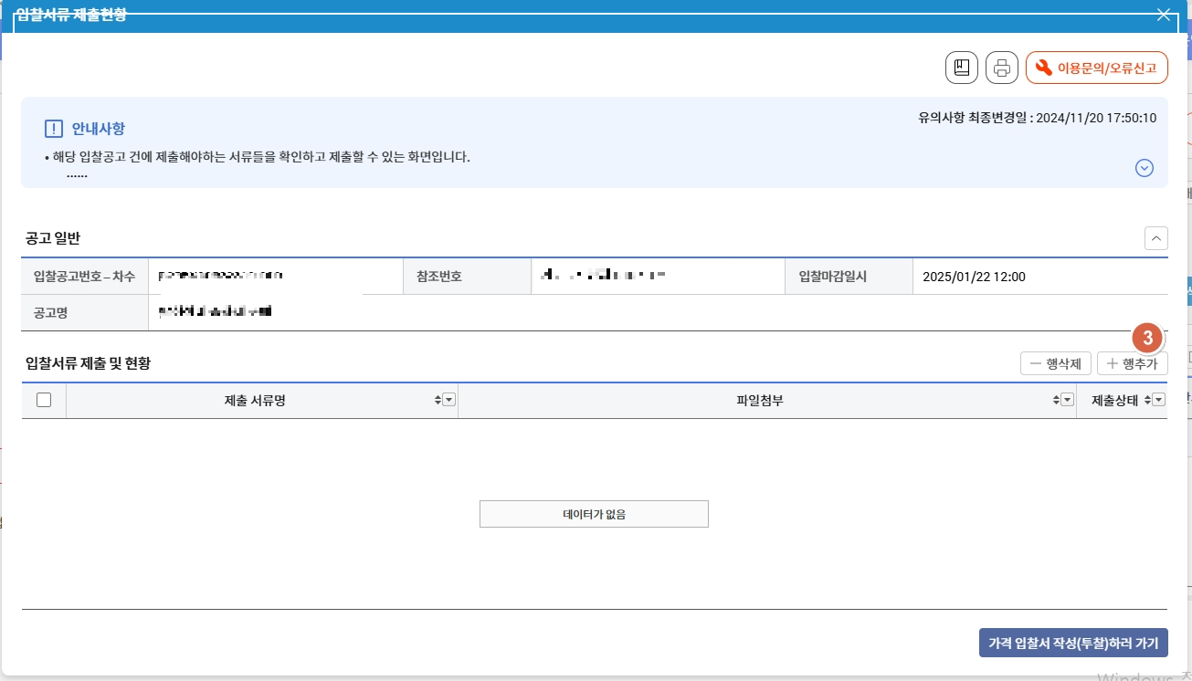The width and height of the screenshot is (1192, 681).
Task: Click sort arrows on 파일첨부 column
Action: point(1057,399)
